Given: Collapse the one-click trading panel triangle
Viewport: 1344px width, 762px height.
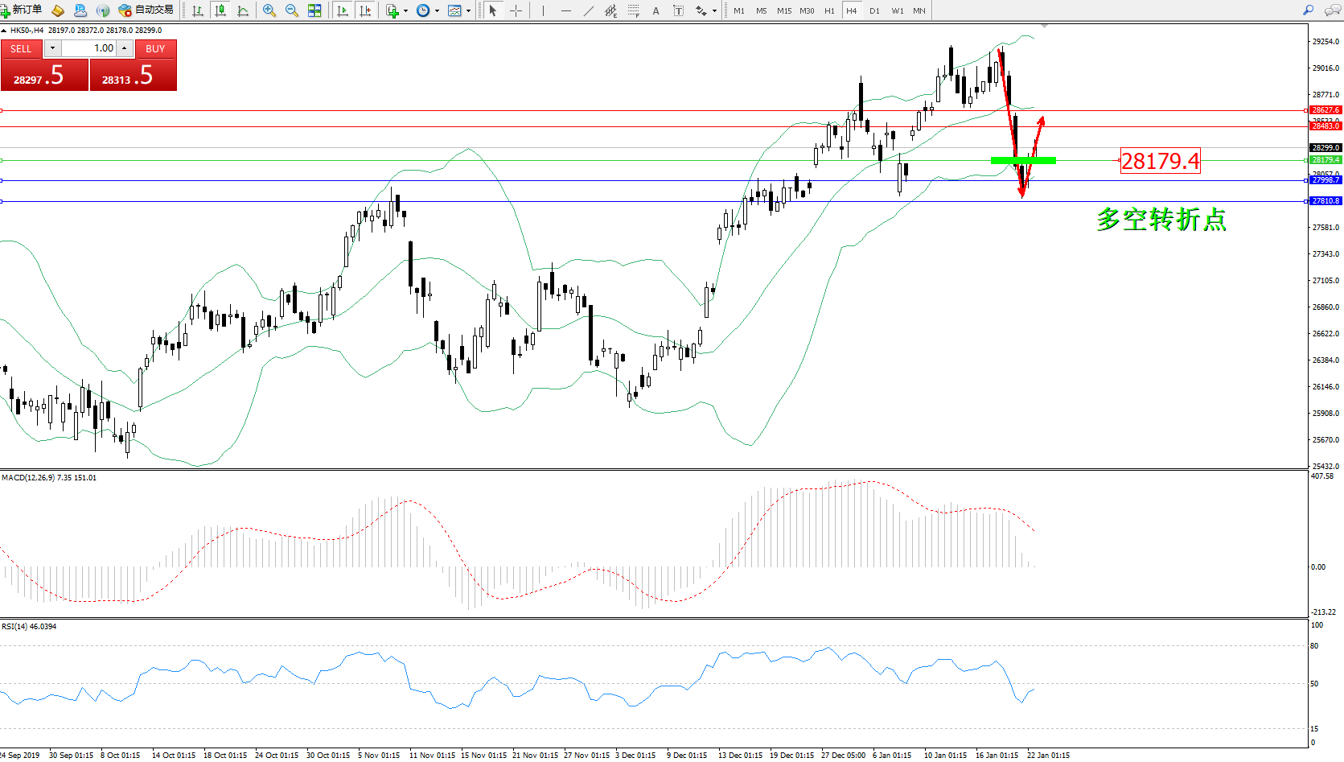Looking at the screenshot, I should click(4, 31).
